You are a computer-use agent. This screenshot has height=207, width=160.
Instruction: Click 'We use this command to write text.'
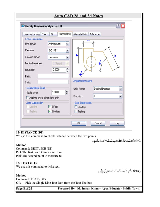coord(38,167)
